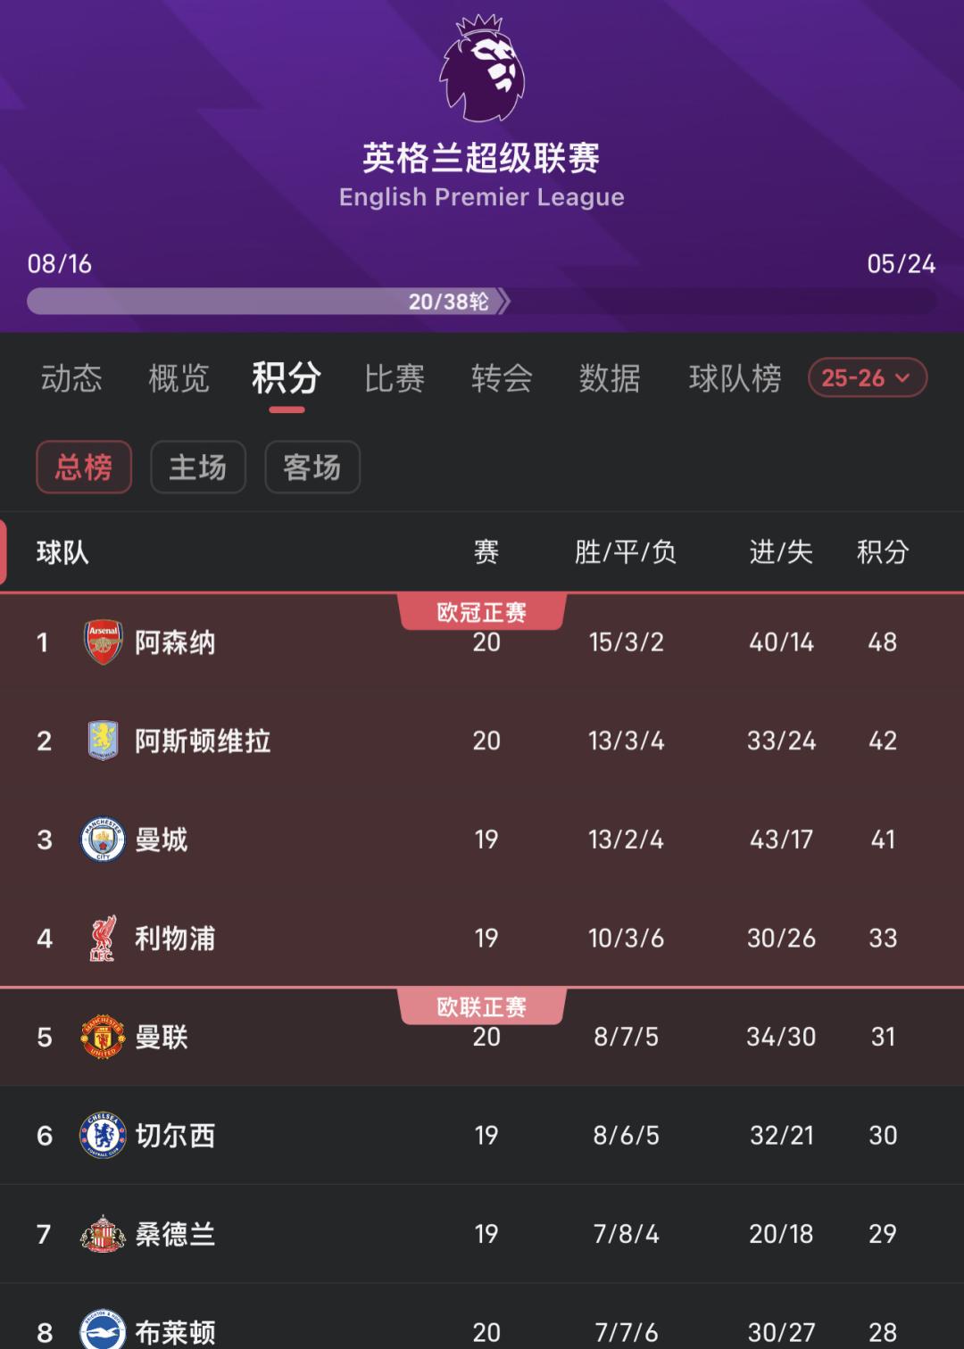Go to the 转会 transfers tab
964x1349 pixels.
[x=502, y=378]
